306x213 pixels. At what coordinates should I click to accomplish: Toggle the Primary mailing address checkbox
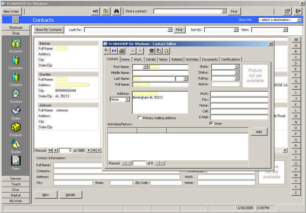[139, 118]
